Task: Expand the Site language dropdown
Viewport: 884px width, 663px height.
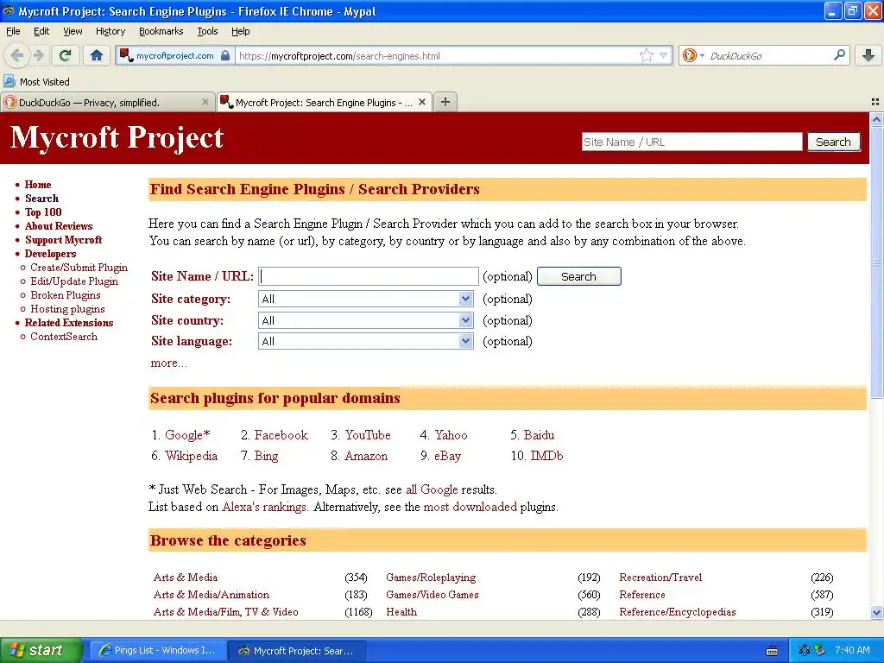Action: pos(366,341)
